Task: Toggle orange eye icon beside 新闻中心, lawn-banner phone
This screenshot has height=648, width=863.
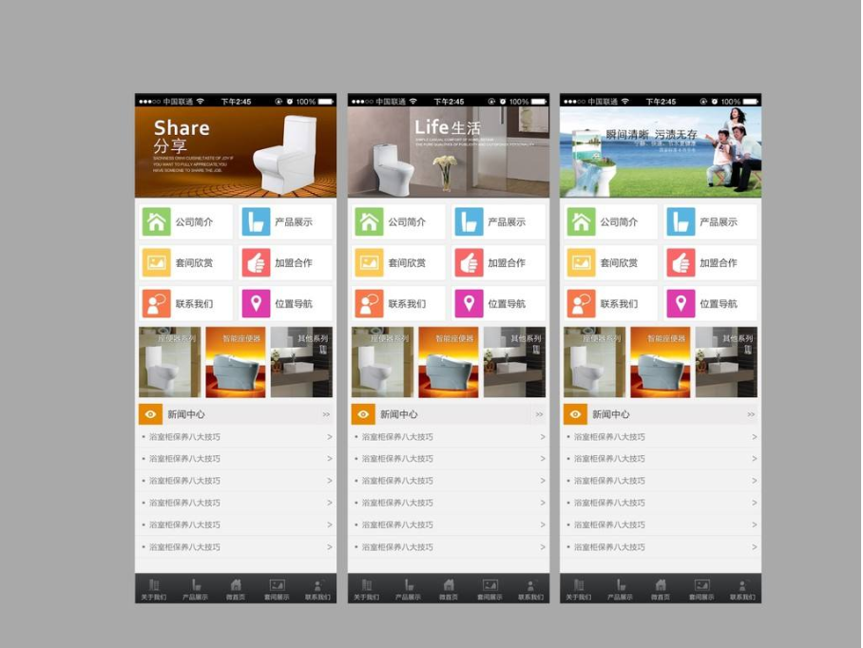Action: [x=575, y=414]
